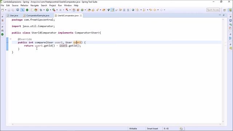Open the Refactor menu
The image size is (233, 131).
(24, 5)
